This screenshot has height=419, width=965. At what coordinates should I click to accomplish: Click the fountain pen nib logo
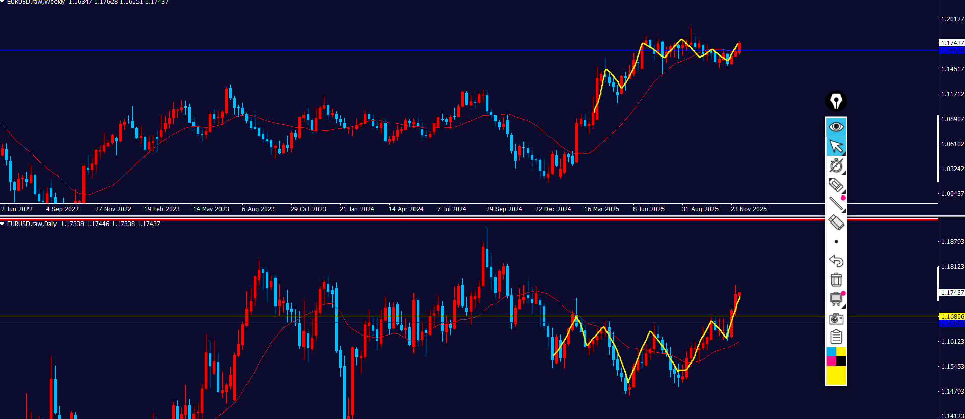pos(836,101)
